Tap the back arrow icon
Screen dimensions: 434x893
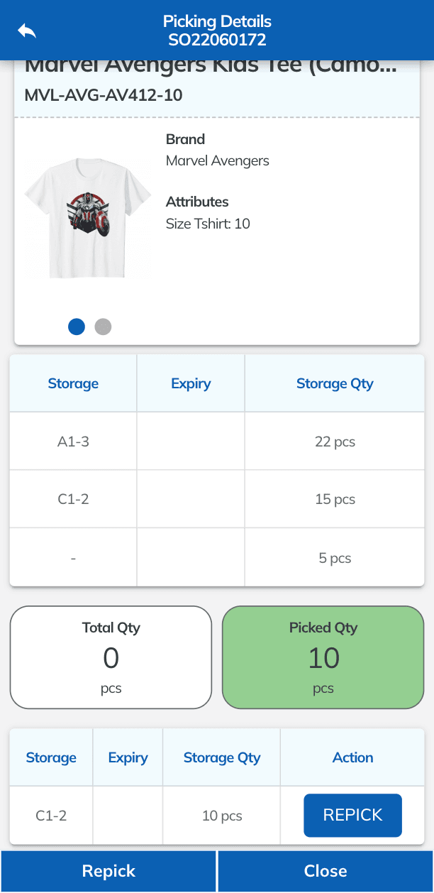point(27,31)
